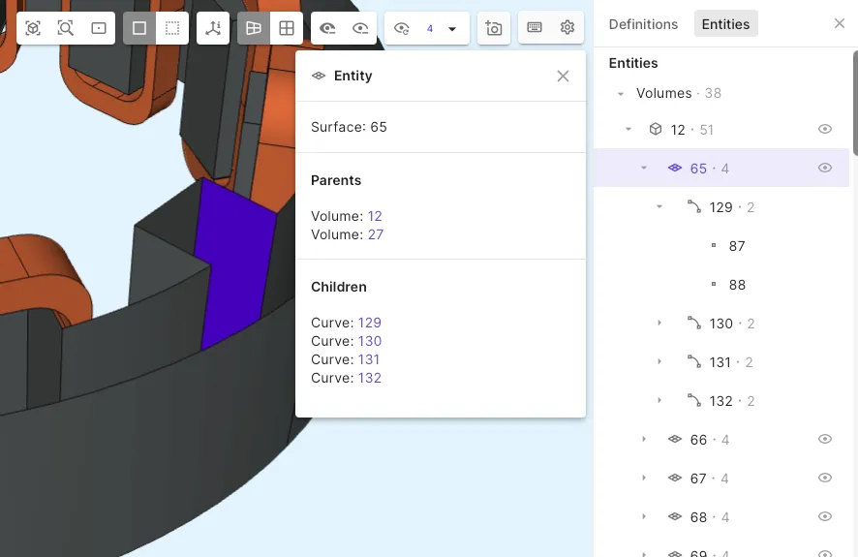
Task: Toggle visibility of volume 12
Action: pyautogui.click(x=825, y=129)
